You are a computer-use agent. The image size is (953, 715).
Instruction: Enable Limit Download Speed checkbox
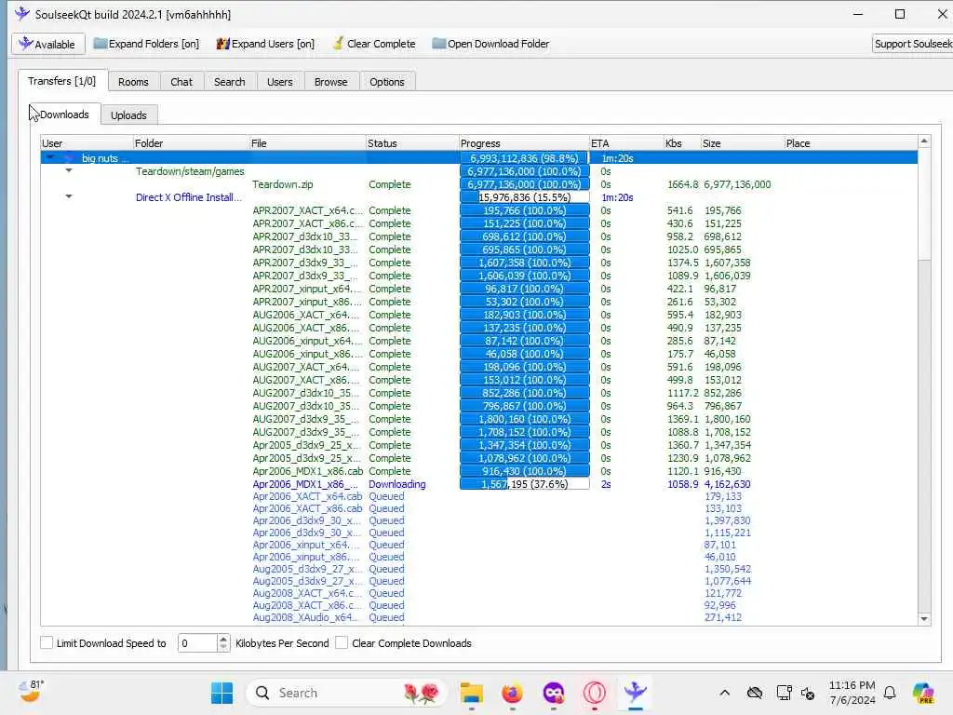47,642
